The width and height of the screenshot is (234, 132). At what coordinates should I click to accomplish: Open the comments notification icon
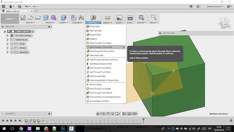coord(191,6)
